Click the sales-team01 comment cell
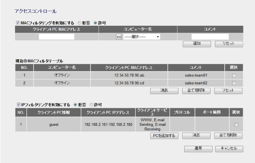This screenshot has height=163, width=255. pos(196,76)
